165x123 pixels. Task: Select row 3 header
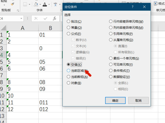3,48
